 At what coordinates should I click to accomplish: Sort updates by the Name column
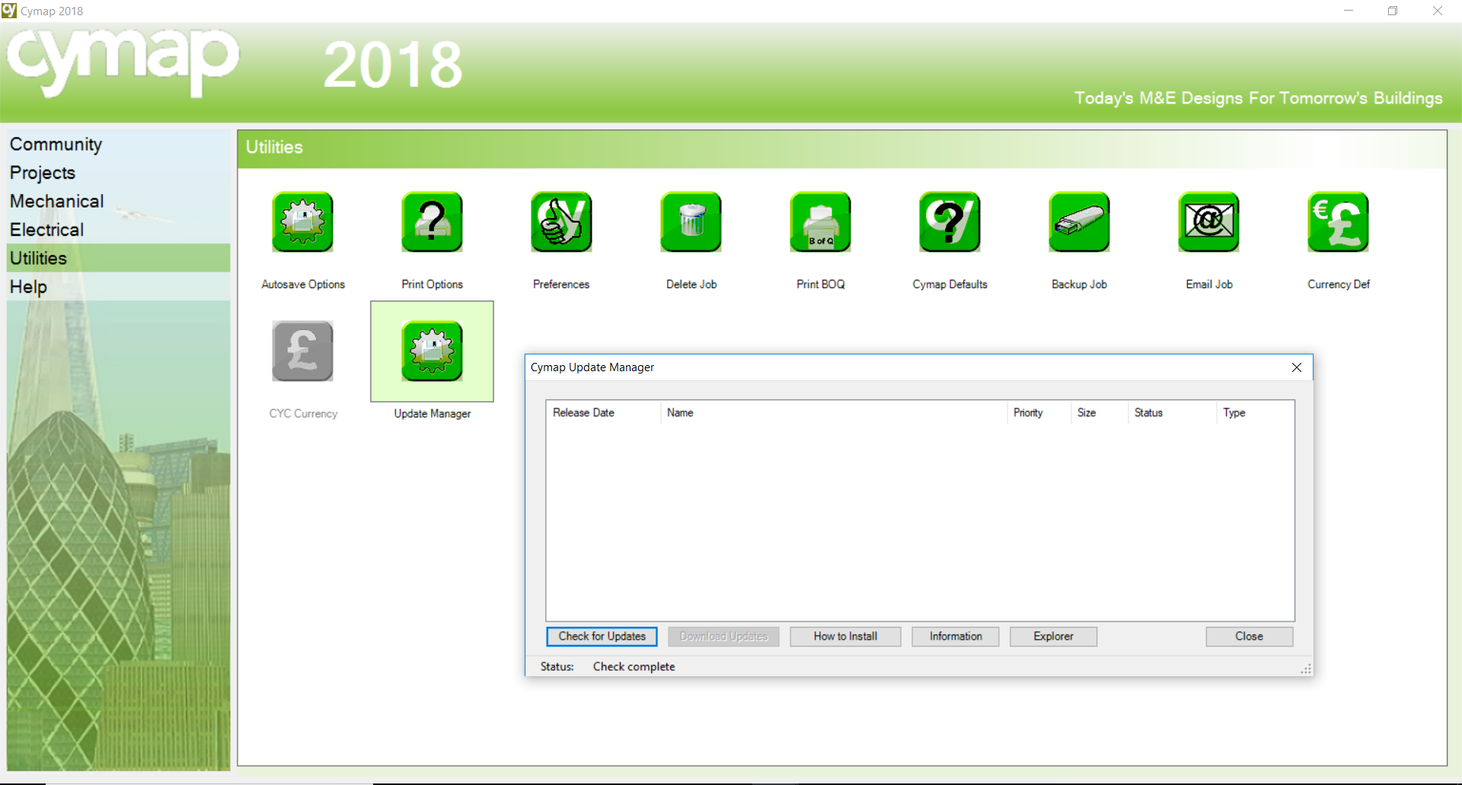pyautogui.click(x=834, y=413)
